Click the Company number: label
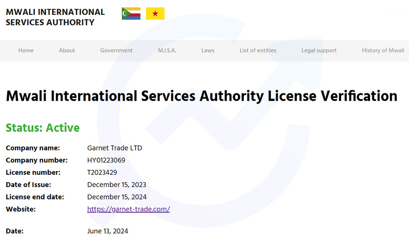This screenshot has height=249, width=409. tap(36, 160)
